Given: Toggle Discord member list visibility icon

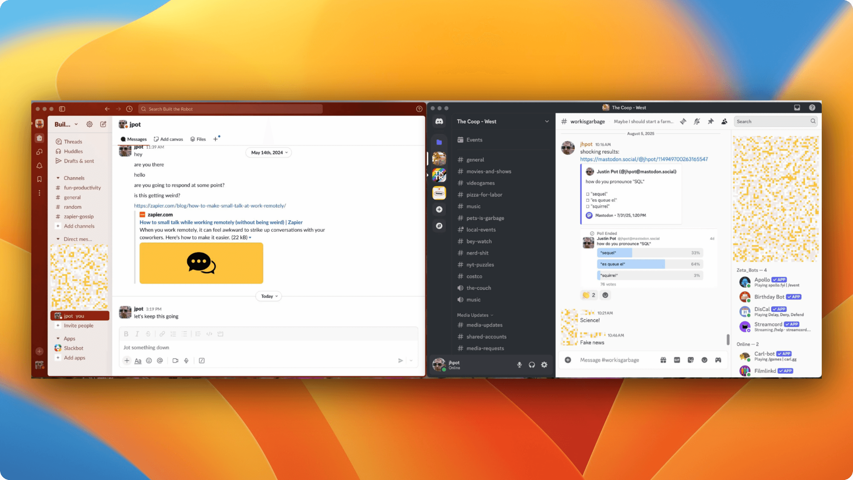Looking at the screenshot, I should [724, 121].
